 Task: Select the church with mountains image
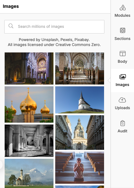[29, 173]
